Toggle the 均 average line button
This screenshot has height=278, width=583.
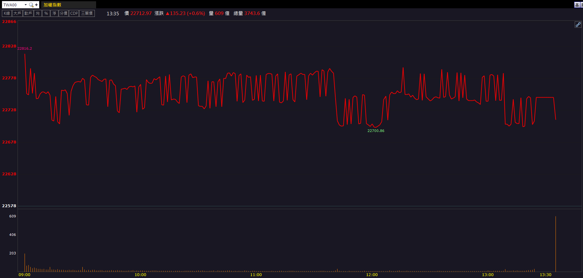click(38, 13)
